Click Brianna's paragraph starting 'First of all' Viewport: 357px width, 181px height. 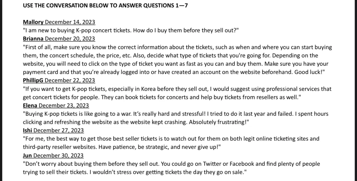coord(177,60)
